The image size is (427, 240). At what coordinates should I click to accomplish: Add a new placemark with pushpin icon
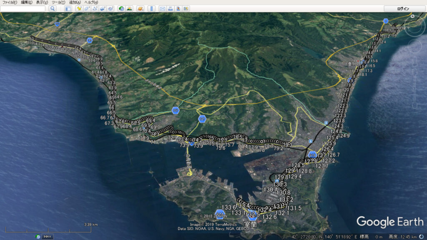pyautogui.click(x=79, y=8)
